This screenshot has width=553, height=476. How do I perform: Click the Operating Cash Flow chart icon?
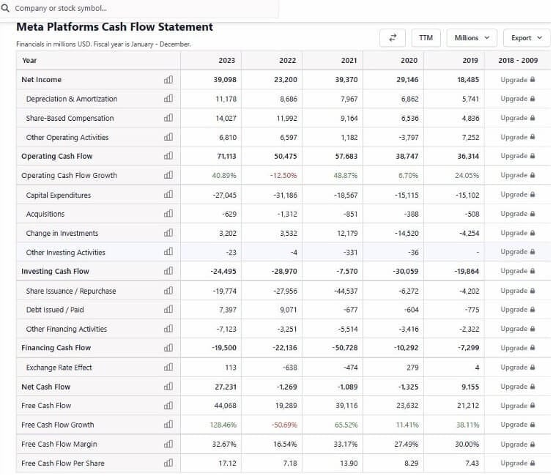point(168,156)
